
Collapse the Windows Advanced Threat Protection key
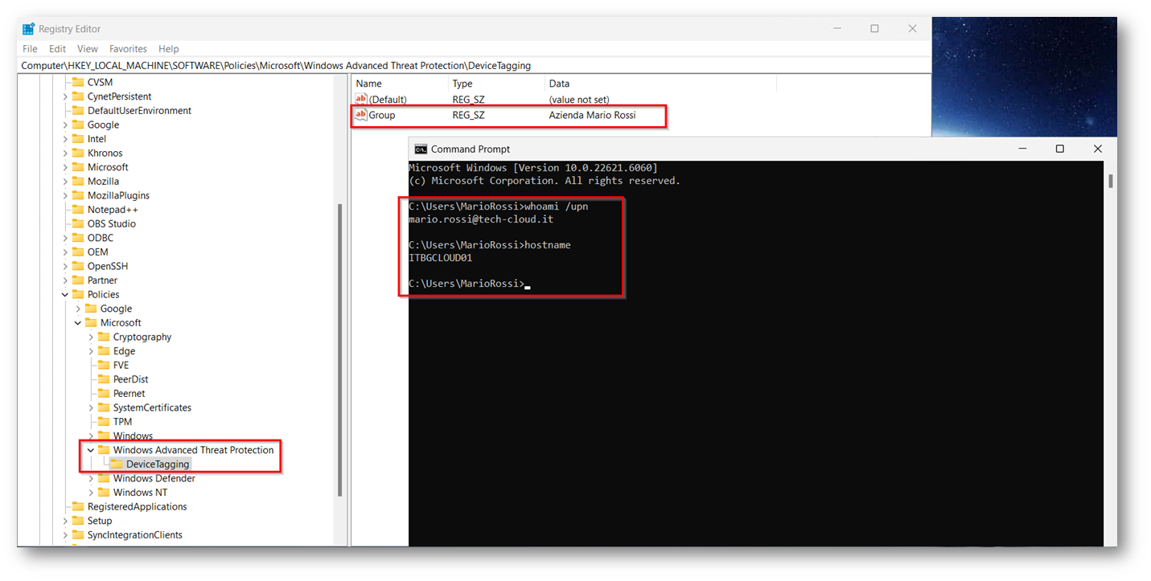coord(91,451)
